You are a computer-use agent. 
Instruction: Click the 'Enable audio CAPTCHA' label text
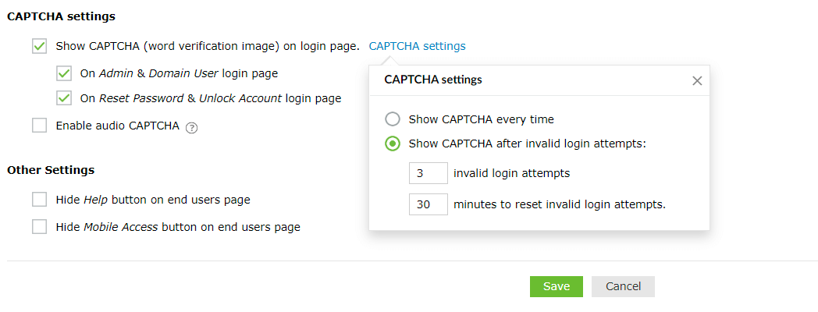(x=117, y=126)
